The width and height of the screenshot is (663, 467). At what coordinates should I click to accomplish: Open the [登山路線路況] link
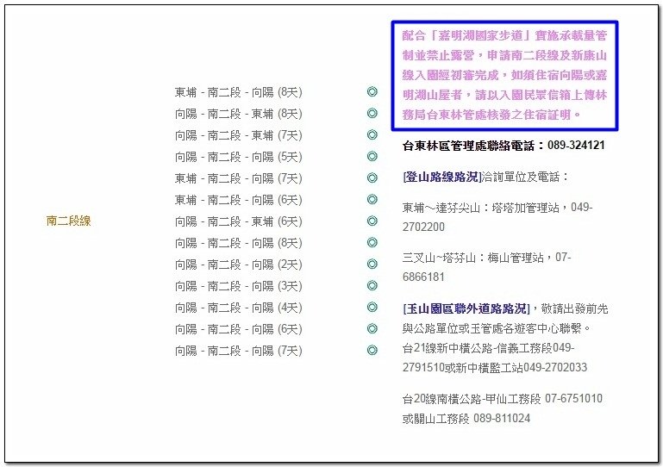coord(442,177)
